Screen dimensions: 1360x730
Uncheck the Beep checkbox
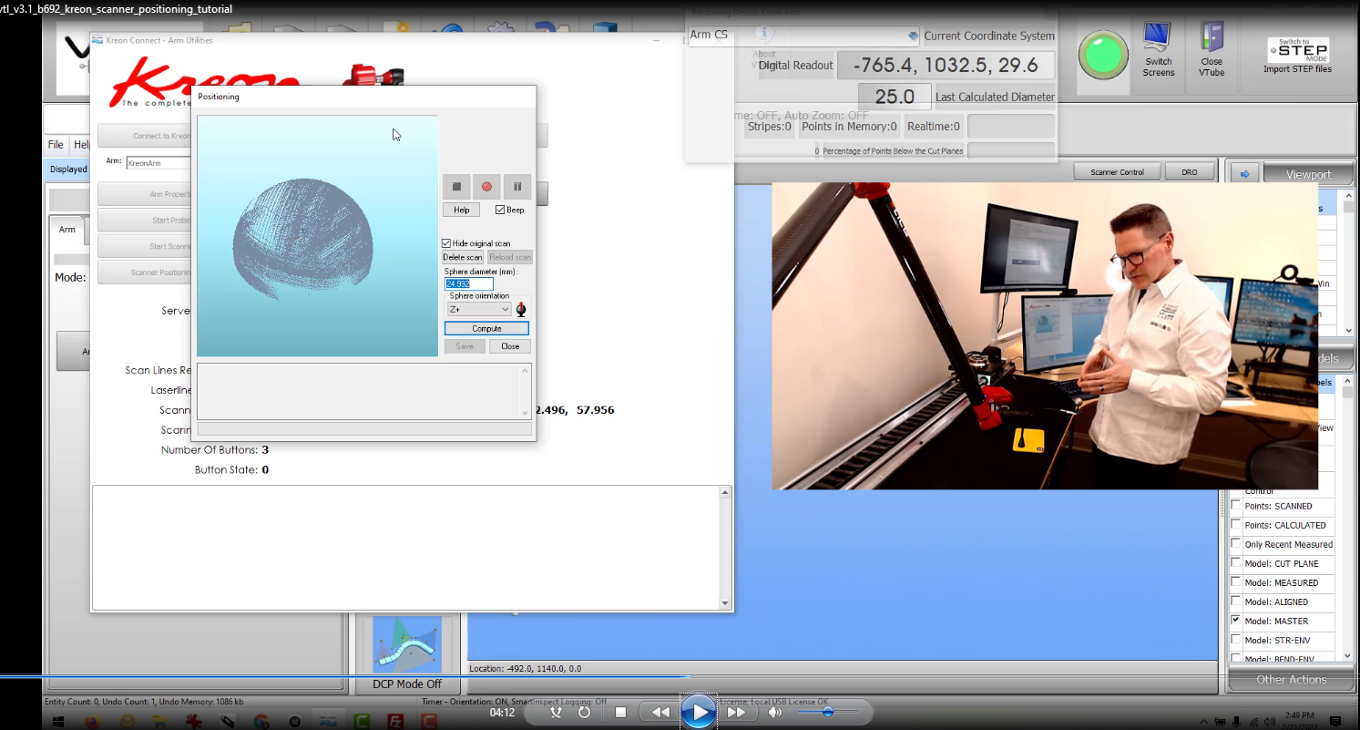tap(500, 210)
